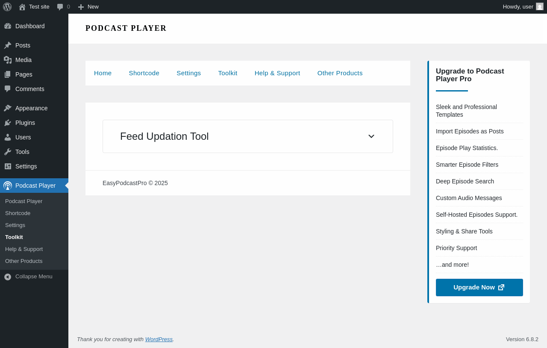
Task: Click the Podcast Player broadcast icon
Action: (8, 186)
